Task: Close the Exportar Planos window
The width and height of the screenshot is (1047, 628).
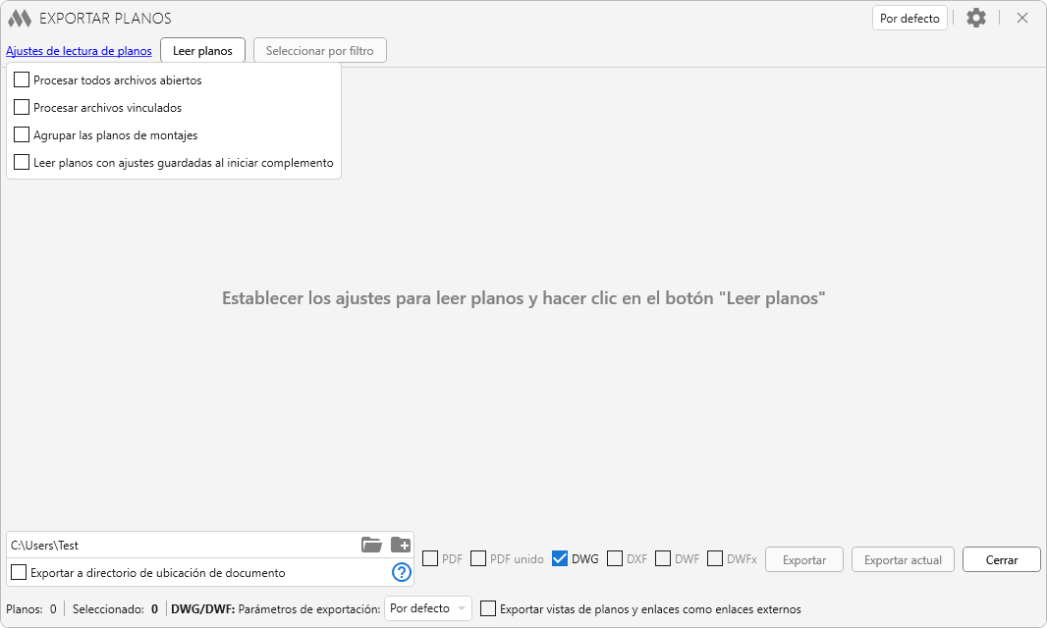Action: click(x=1022, y=18)
